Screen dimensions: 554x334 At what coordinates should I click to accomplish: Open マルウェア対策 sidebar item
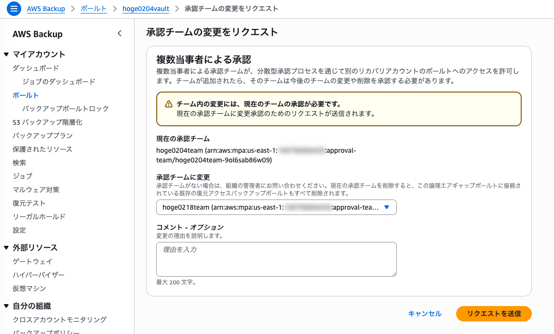(36, 189)
